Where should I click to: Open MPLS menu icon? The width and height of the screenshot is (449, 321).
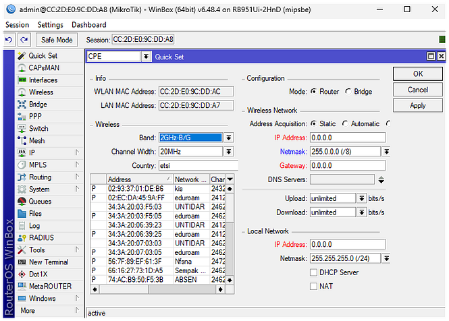pyautogui.click(x=22, y=165)
